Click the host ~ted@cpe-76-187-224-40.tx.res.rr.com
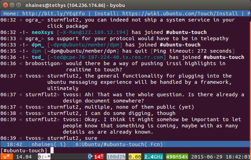251x160 pixels. (x=107, y=57)
